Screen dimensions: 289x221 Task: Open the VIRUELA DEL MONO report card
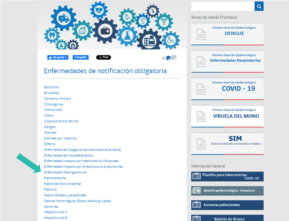[227, 116]
